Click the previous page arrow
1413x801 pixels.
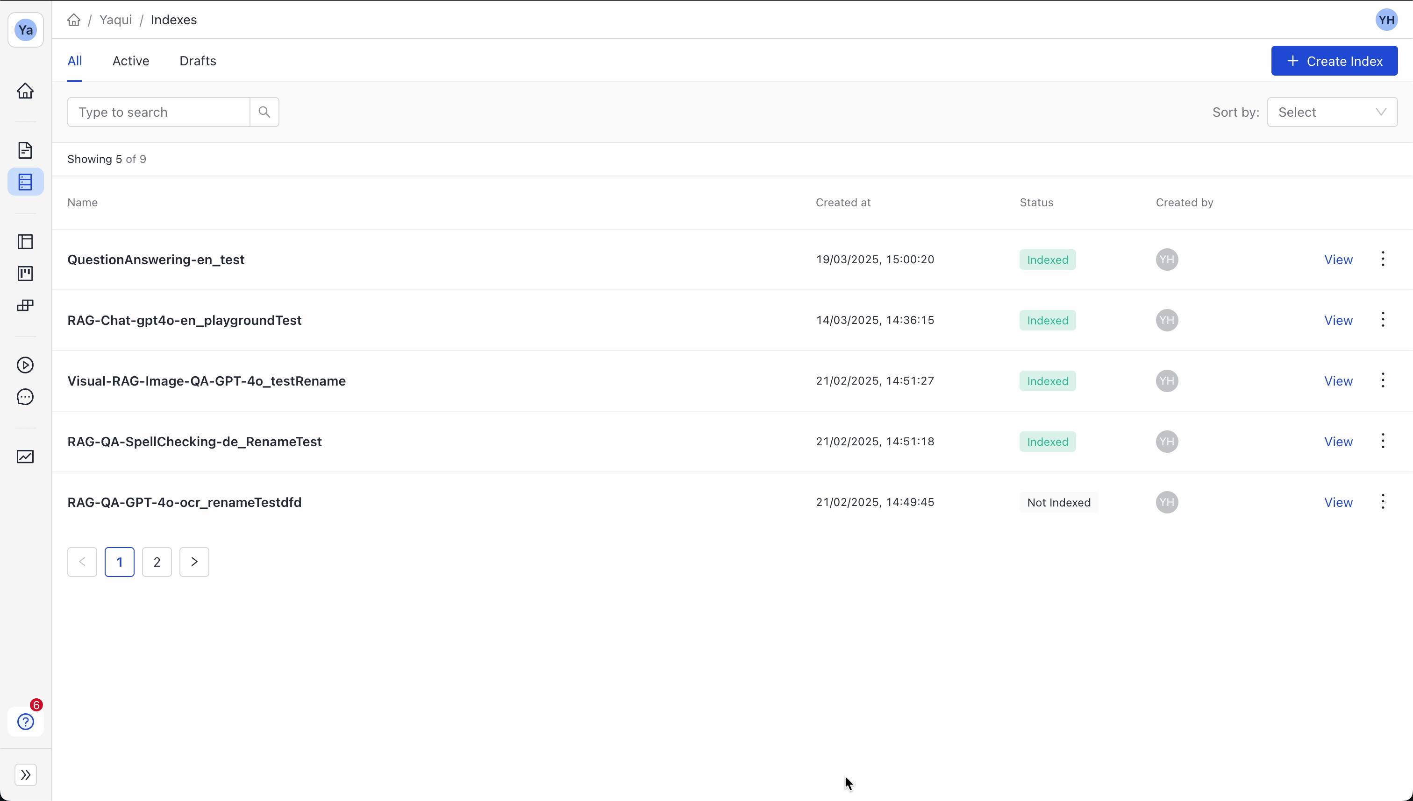point(82,562)
